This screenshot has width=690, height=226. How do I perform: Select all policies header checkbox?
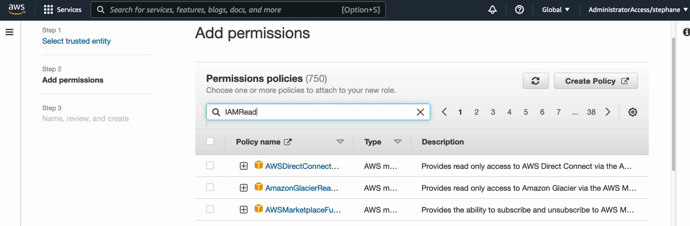tap(210, 141)
